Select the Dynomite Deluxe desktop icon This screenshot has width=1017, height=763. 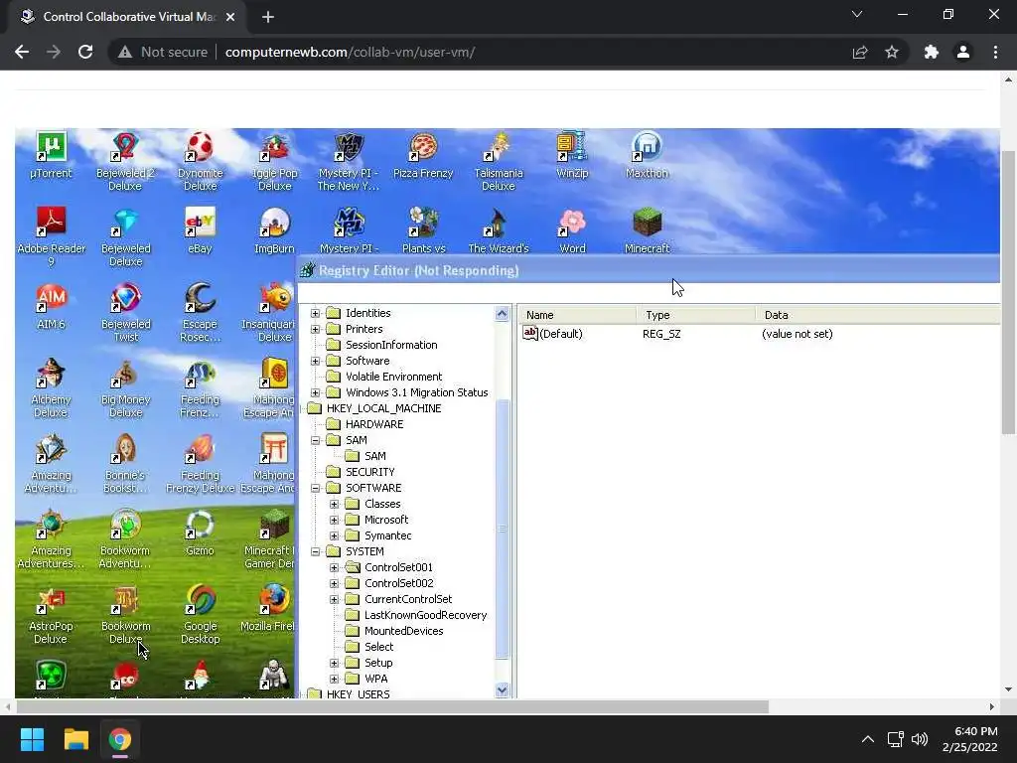(x=200, y=161)
